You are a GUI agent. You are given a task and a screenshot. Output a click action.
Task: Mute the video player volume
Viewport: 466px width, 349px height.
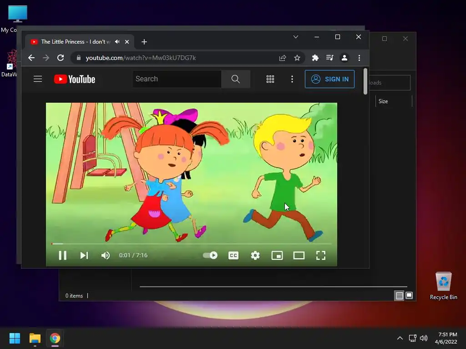pyautogui.click(x=106, y=255)
